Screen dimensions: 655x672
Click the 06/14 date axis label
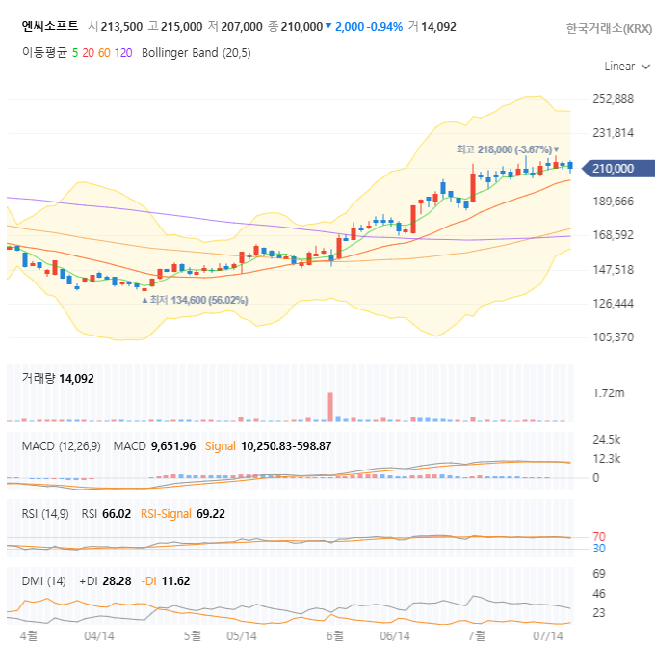[x=395, y=636]
